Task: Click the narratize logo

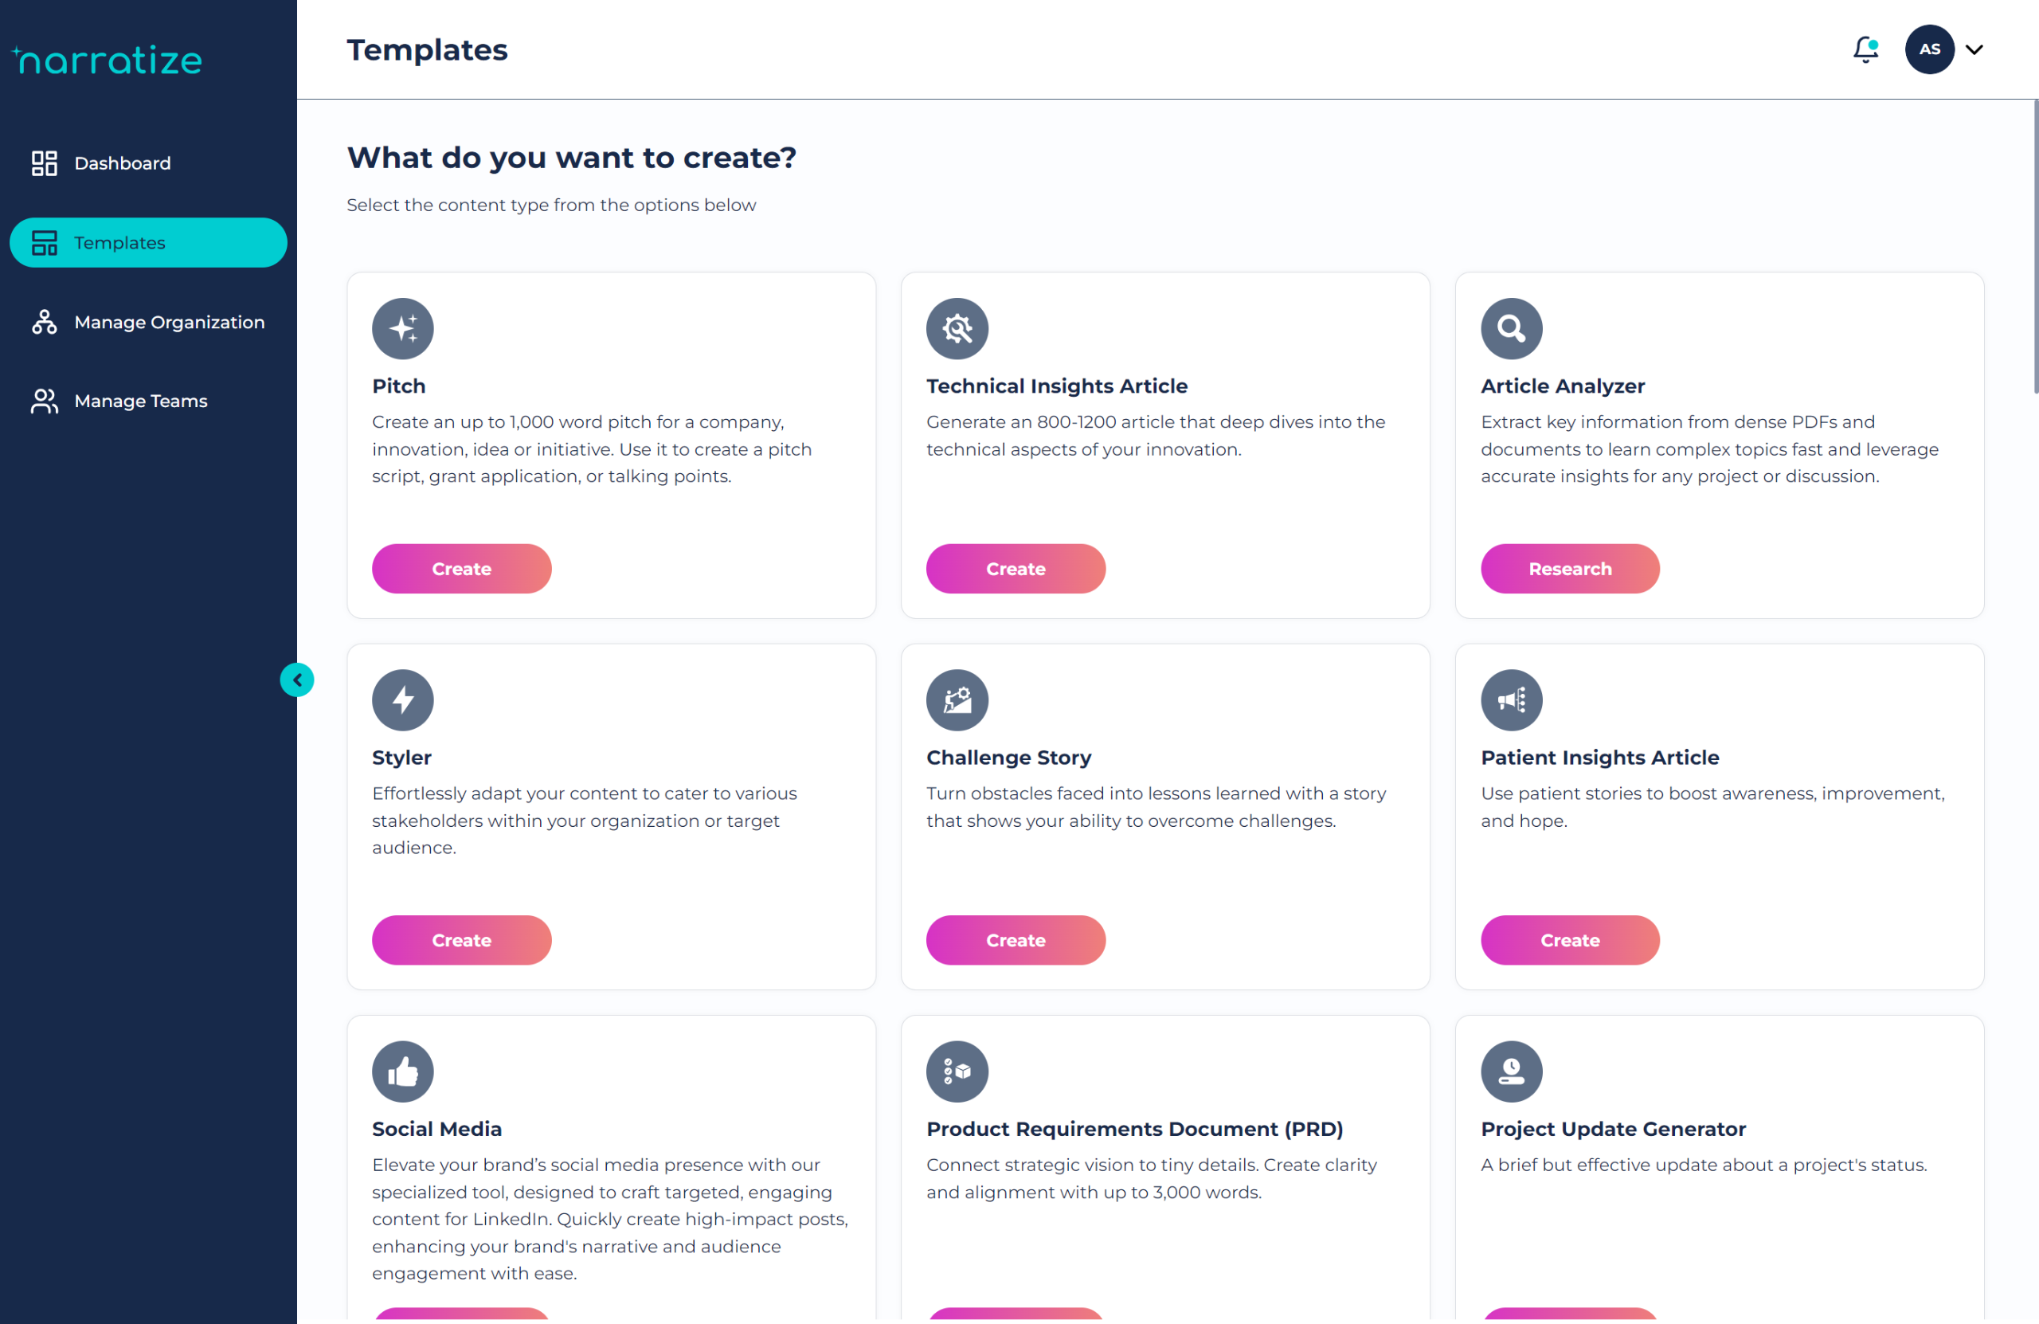Action: [x=108, y=60]
